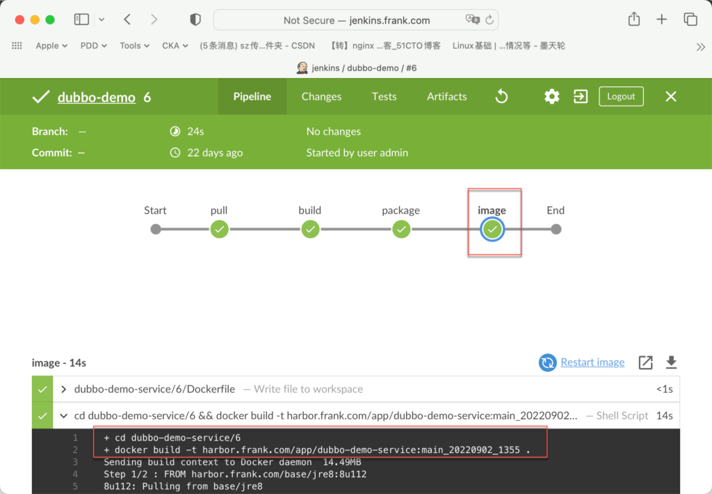The image size is (712, 494).
Task: Switch to the Changes tab
Action: [321, 96]
